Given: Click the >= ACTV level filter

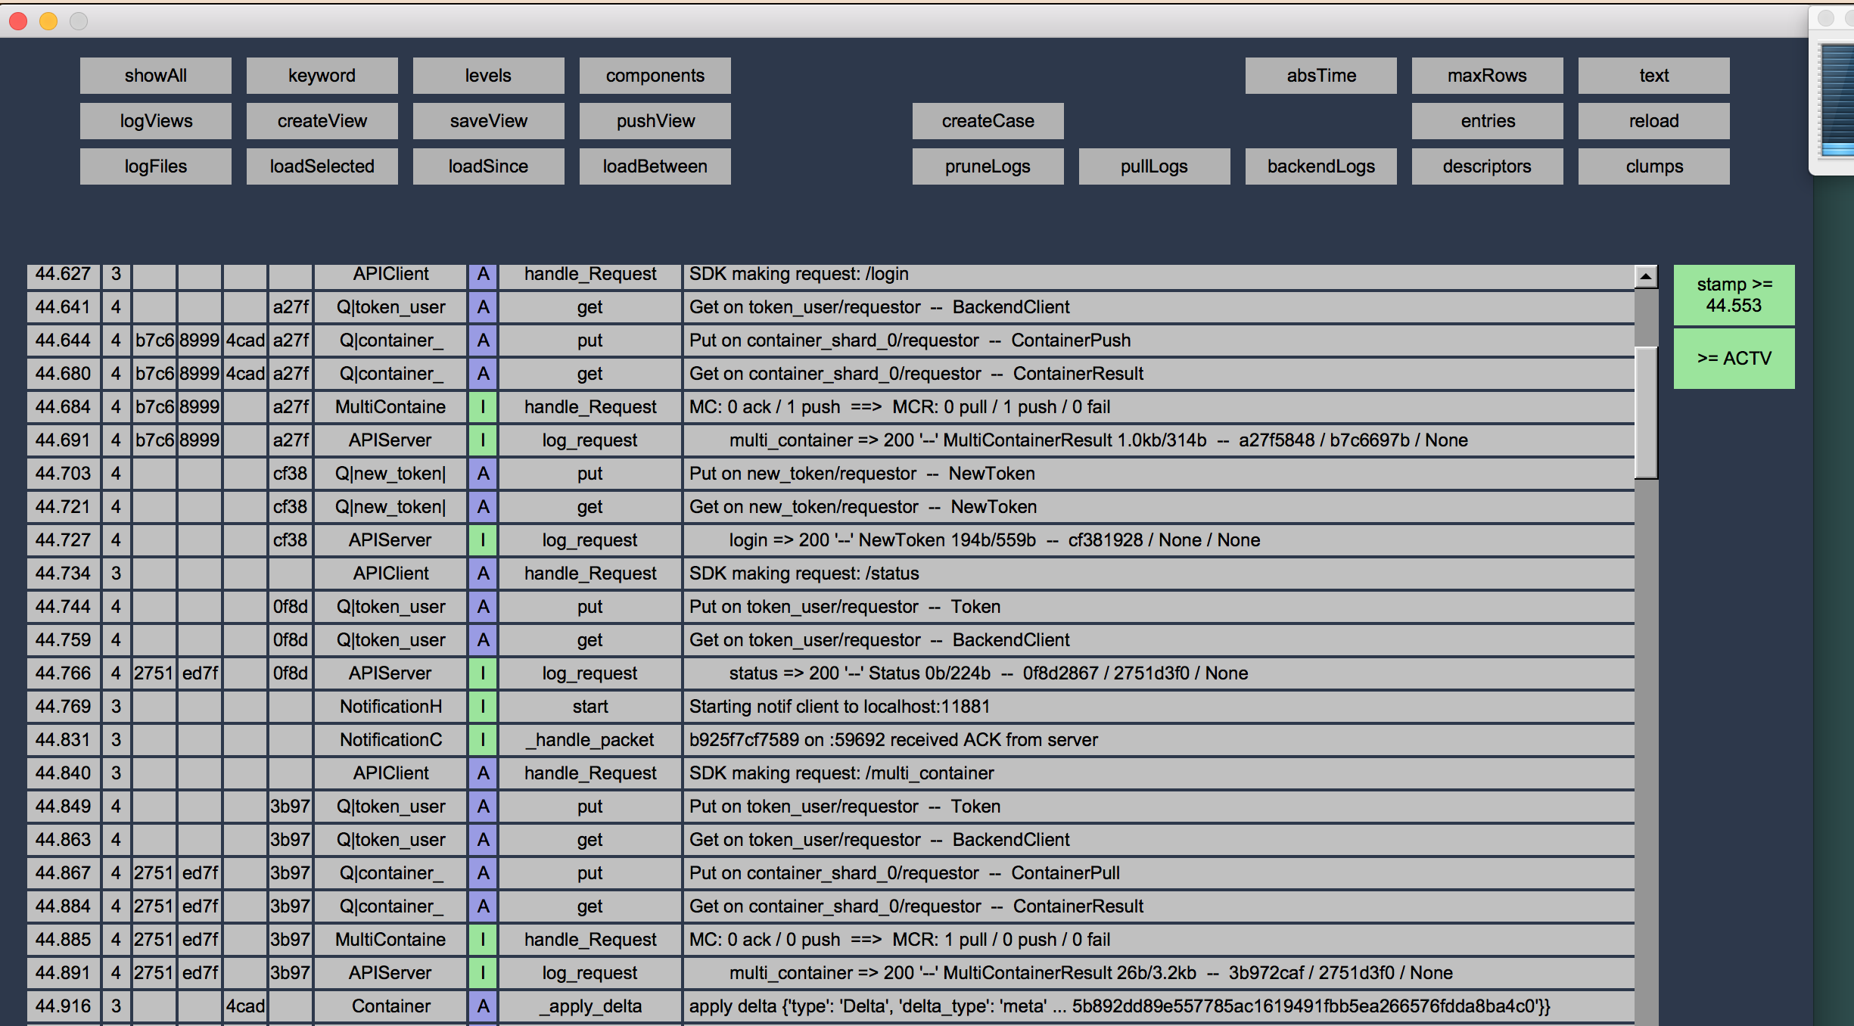Looking at the screenshot, I should [1734, 359].
